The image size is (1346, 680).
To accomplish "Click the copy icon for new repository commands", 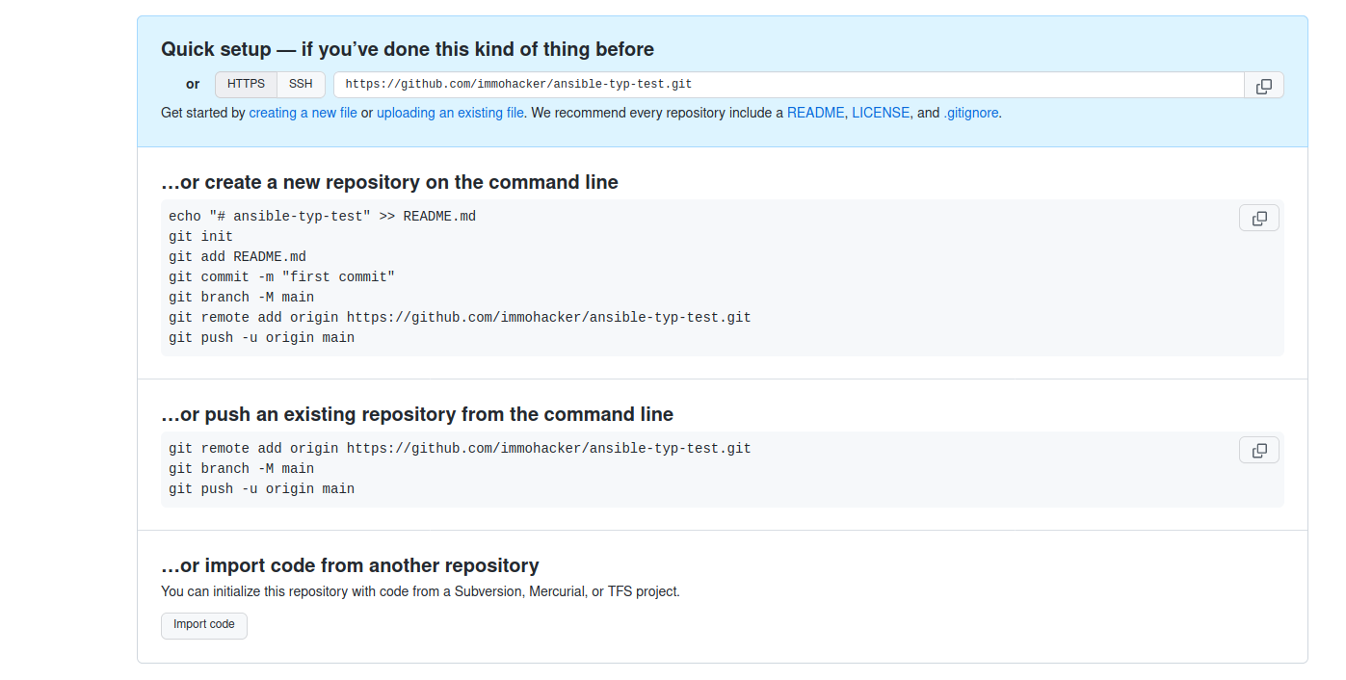I will click(x=1258, y=218).
